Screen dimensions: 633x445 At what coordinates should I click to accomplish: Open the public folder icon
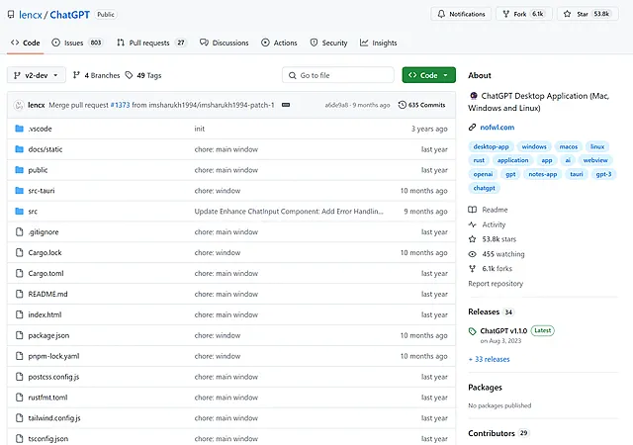point(19,170)
